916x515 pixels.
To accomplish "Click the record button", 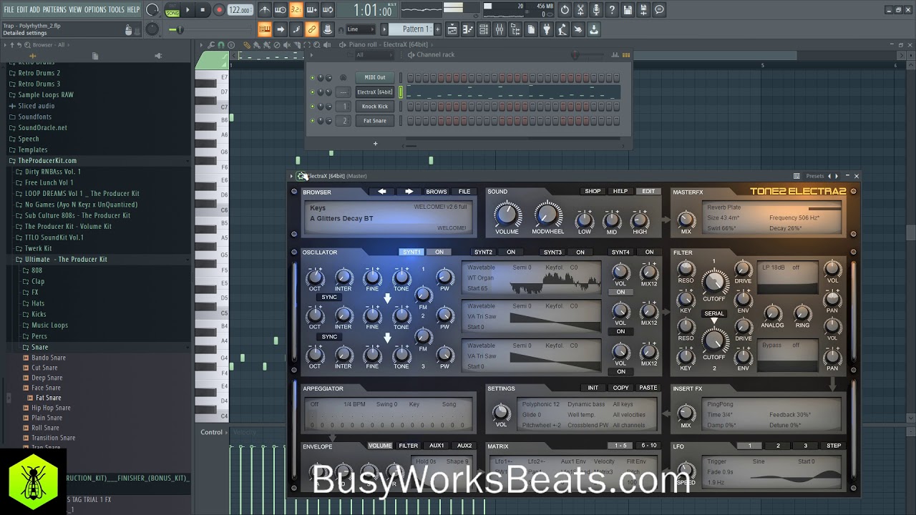I will click(219, 10).
